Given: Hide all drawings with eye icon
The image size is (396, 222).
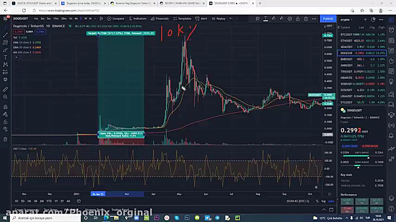Looking at the screenshot, I should [5, 129].
